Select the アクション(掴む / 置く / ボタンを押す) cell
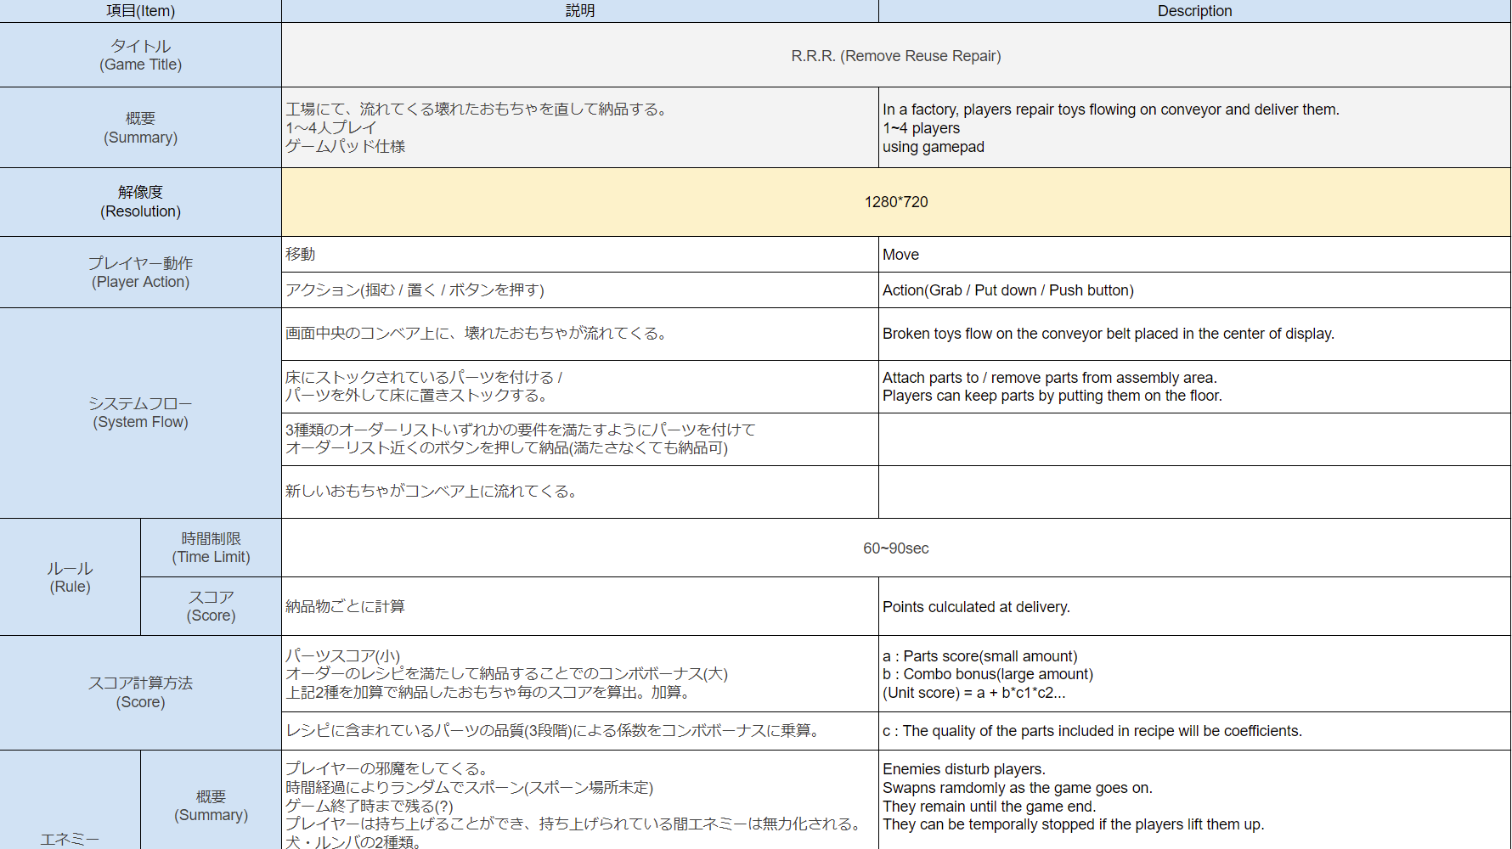 [x=580, y=290]
